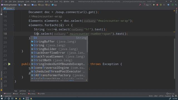The height and width of the screenshot is (100, 178).
Task: Click fold end marker on line 19
Action: [13, 38]
